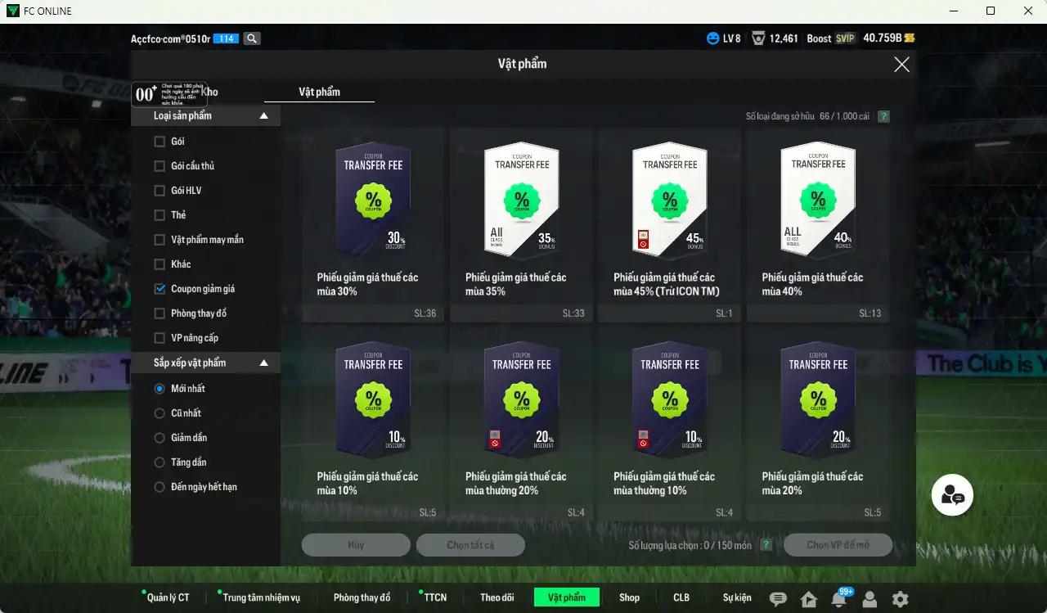Click the level face icon beside LV 8
The width and height of the screenshot is (1047, 613).
pyautogui.click(x=713, y=38)
